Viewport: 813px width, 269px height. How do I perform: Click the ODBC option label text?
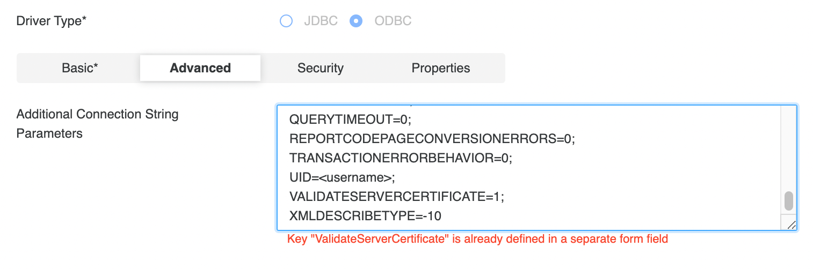point(393,21)
